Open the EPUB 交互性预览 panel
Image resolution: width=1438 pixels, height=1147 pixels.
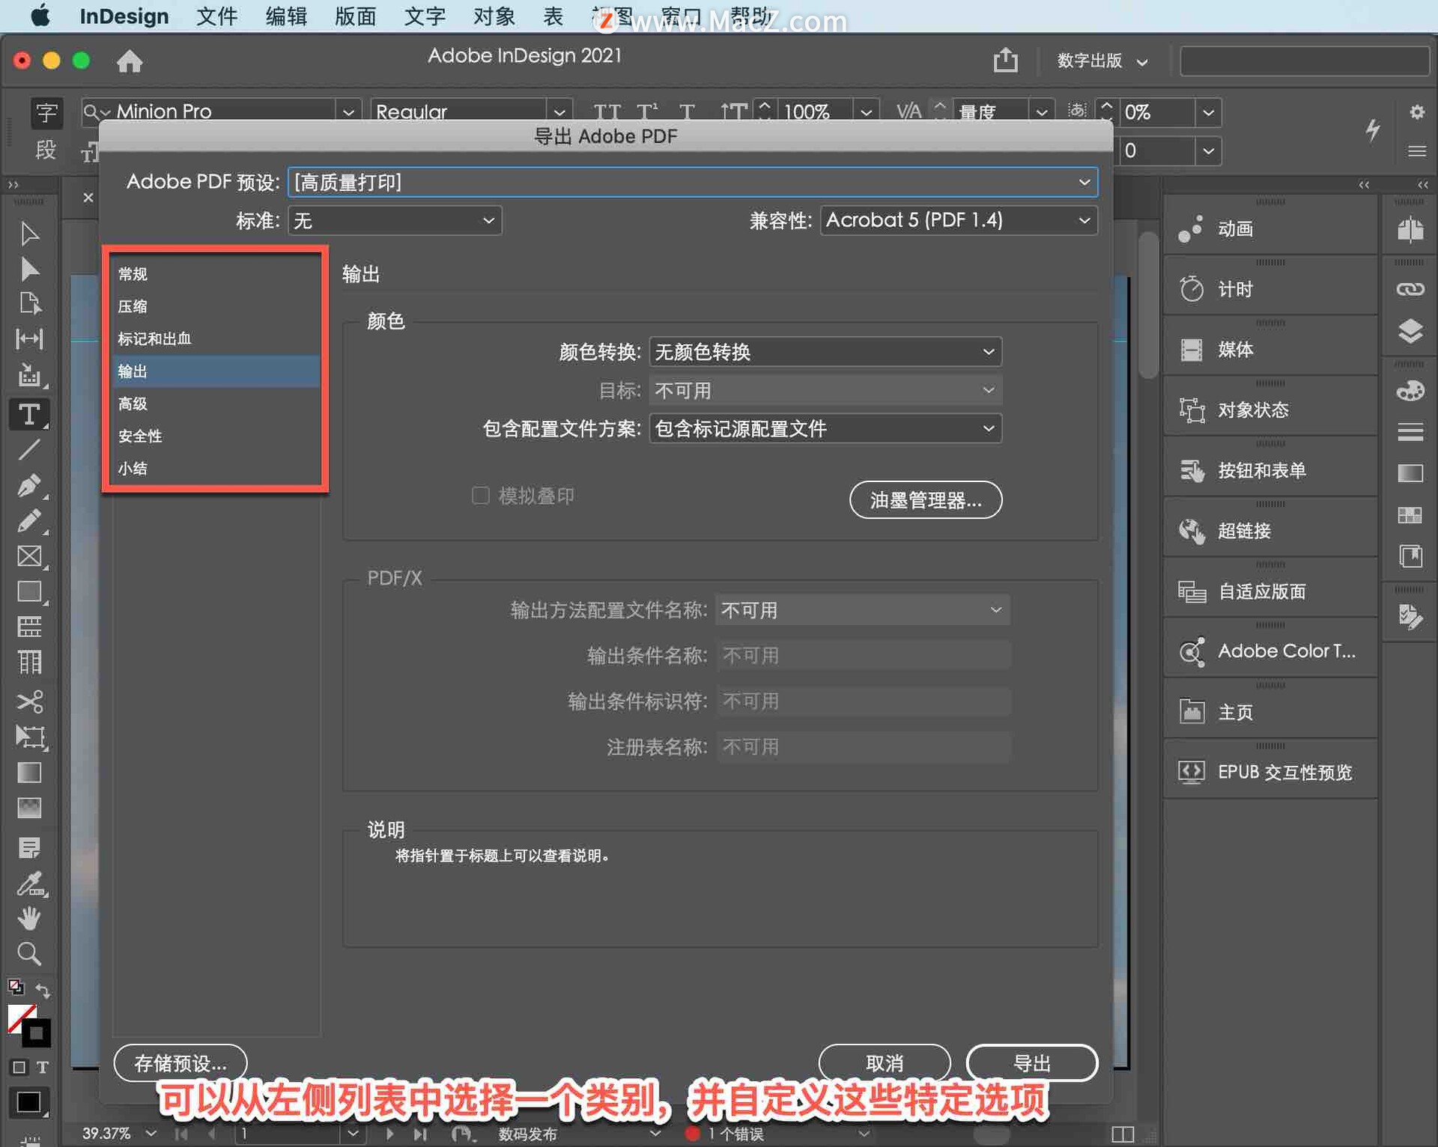[1270, 772]
